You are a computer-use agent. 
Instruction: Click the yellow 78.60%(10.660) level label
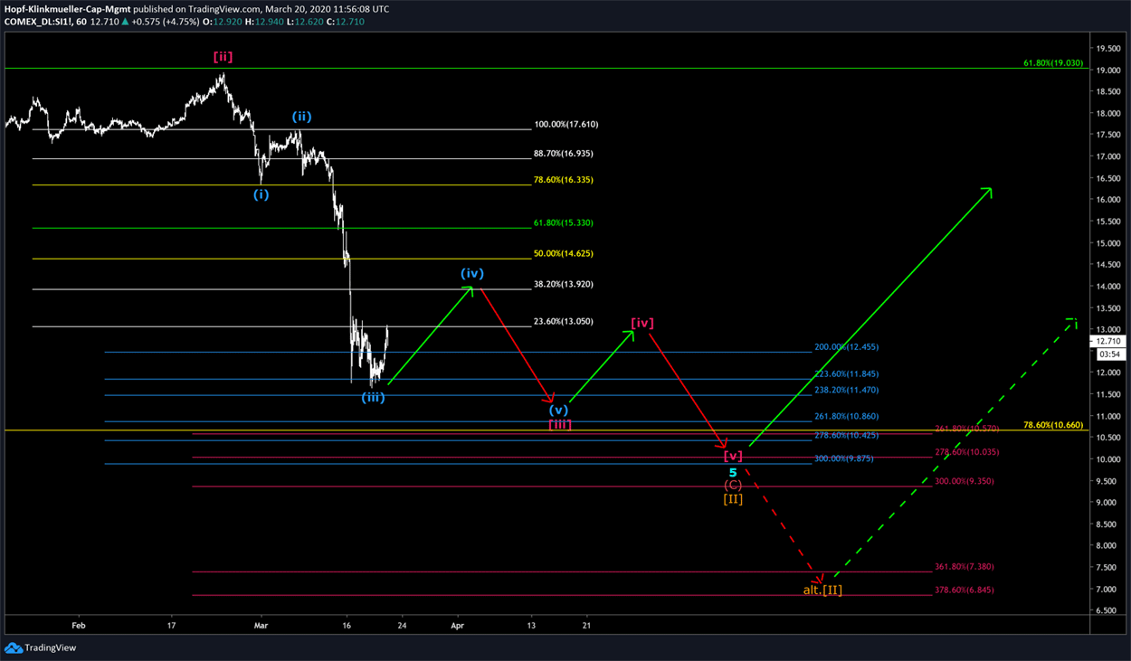(x=1052, y=425)
